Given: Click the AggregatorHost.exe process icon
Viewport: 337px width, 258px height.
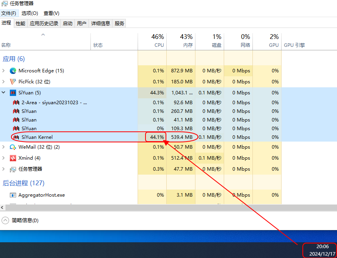Looking at the screenshot, I should click(13, 195).
